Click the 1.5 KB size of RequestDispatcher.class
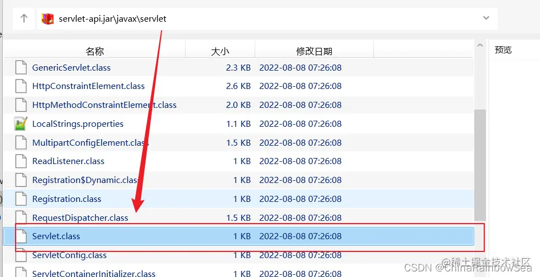 pos(239,217)
